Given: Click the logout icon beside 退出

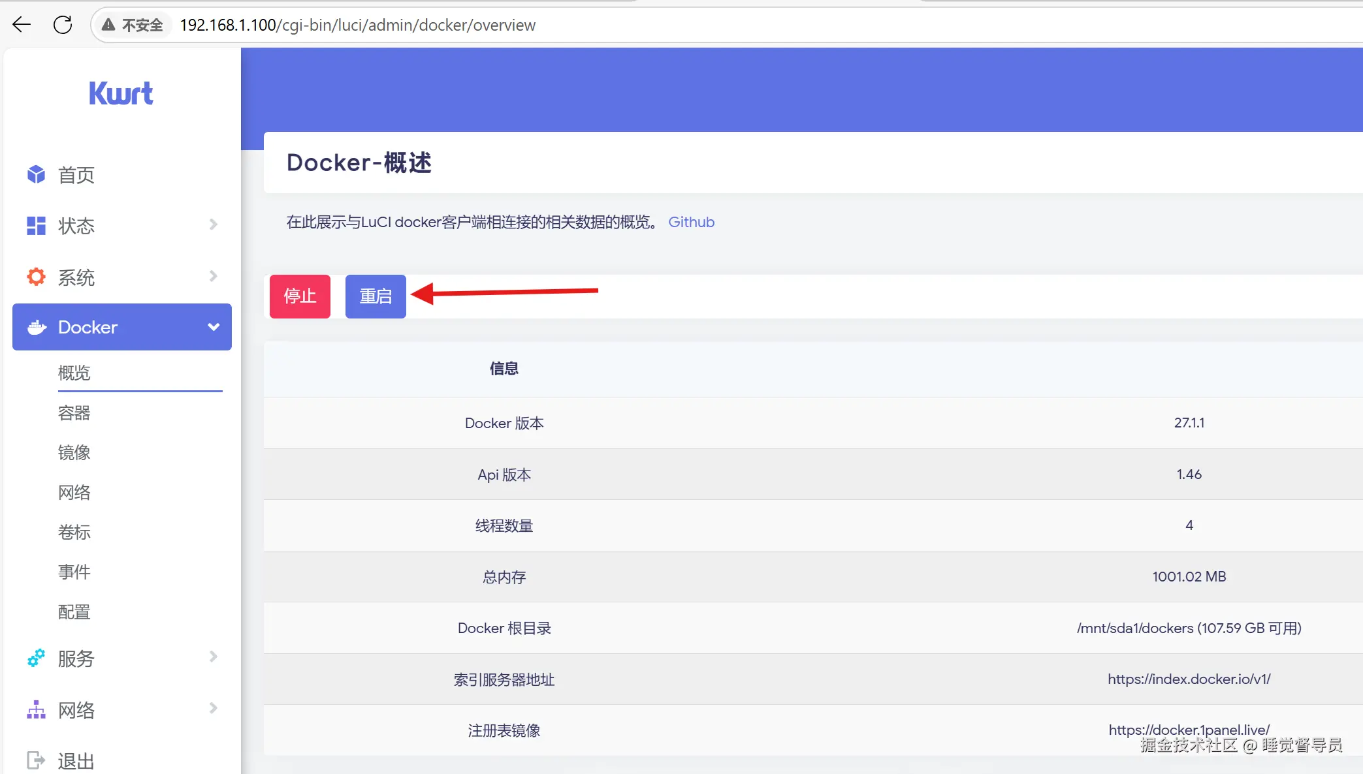Looking at the screenshot, I should tap(36, 760).
